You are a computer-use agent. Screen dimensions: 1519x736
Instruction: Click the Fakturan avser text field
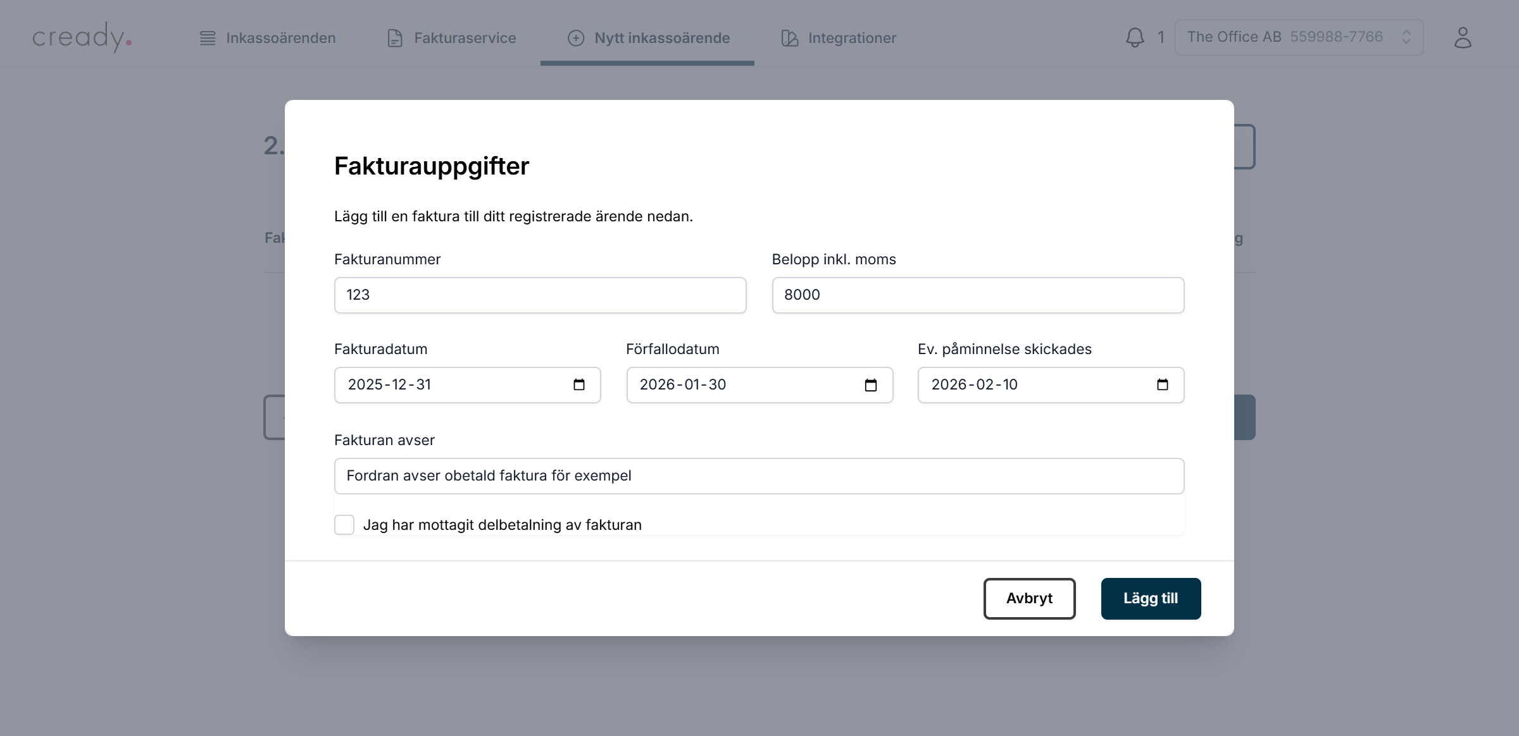point(758,476)
